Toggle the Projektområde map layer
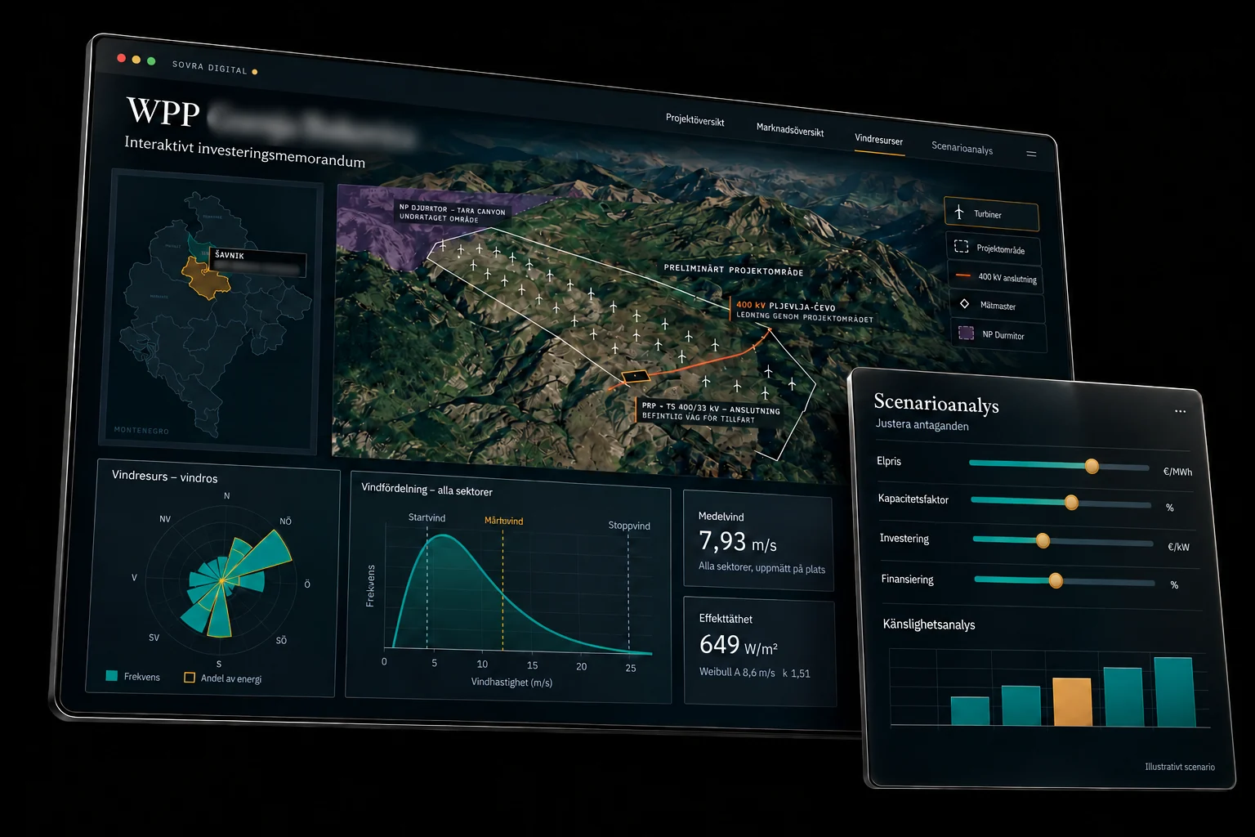Image resolution: width=1255 pixels, height=837 pixels. point(994,248)
